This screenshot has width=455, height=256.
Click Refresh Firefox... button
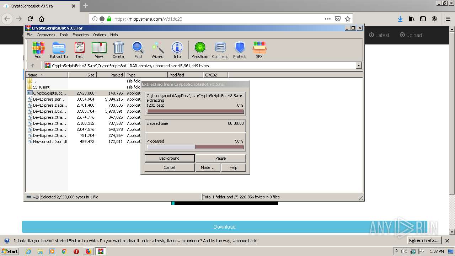tap(424, 240)
